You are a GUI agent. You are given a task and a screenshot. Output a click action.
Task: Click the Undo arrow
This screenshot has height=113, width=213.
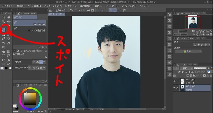[71, 10]
